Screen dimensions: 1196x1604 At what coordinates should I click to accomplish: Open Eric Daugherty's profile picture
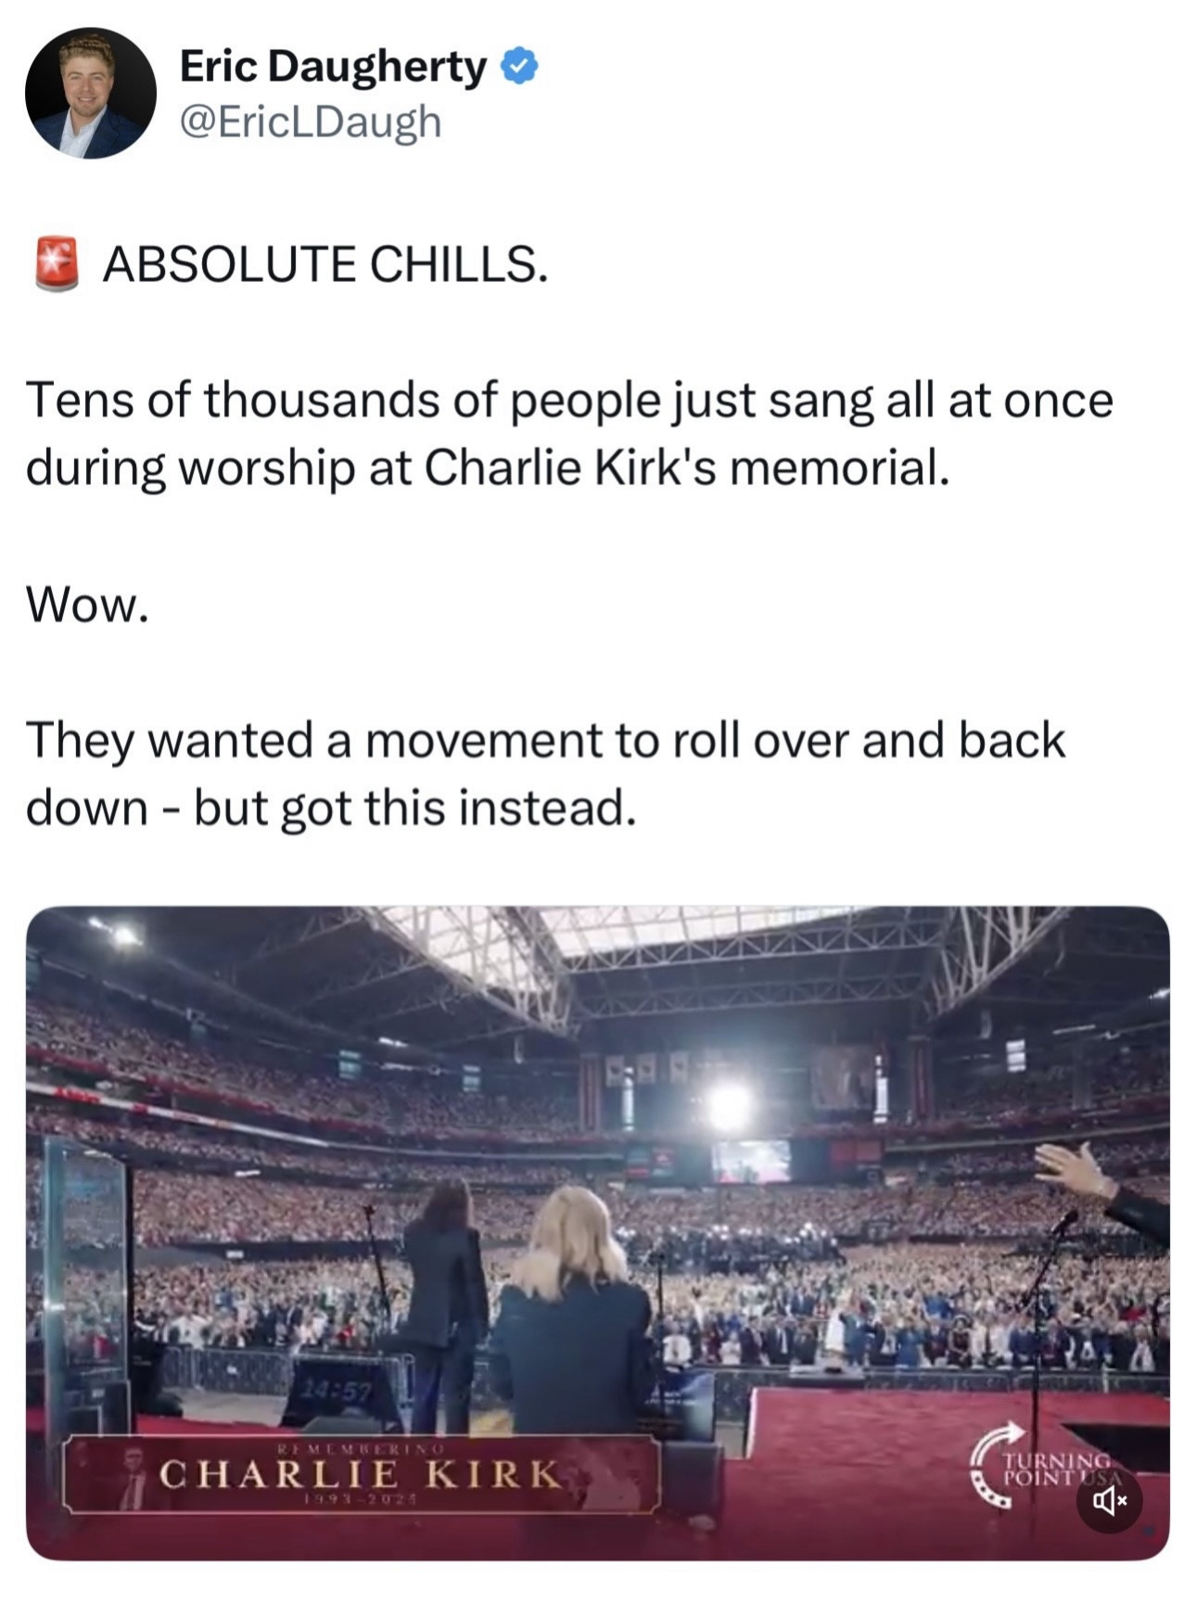(91, 93)
